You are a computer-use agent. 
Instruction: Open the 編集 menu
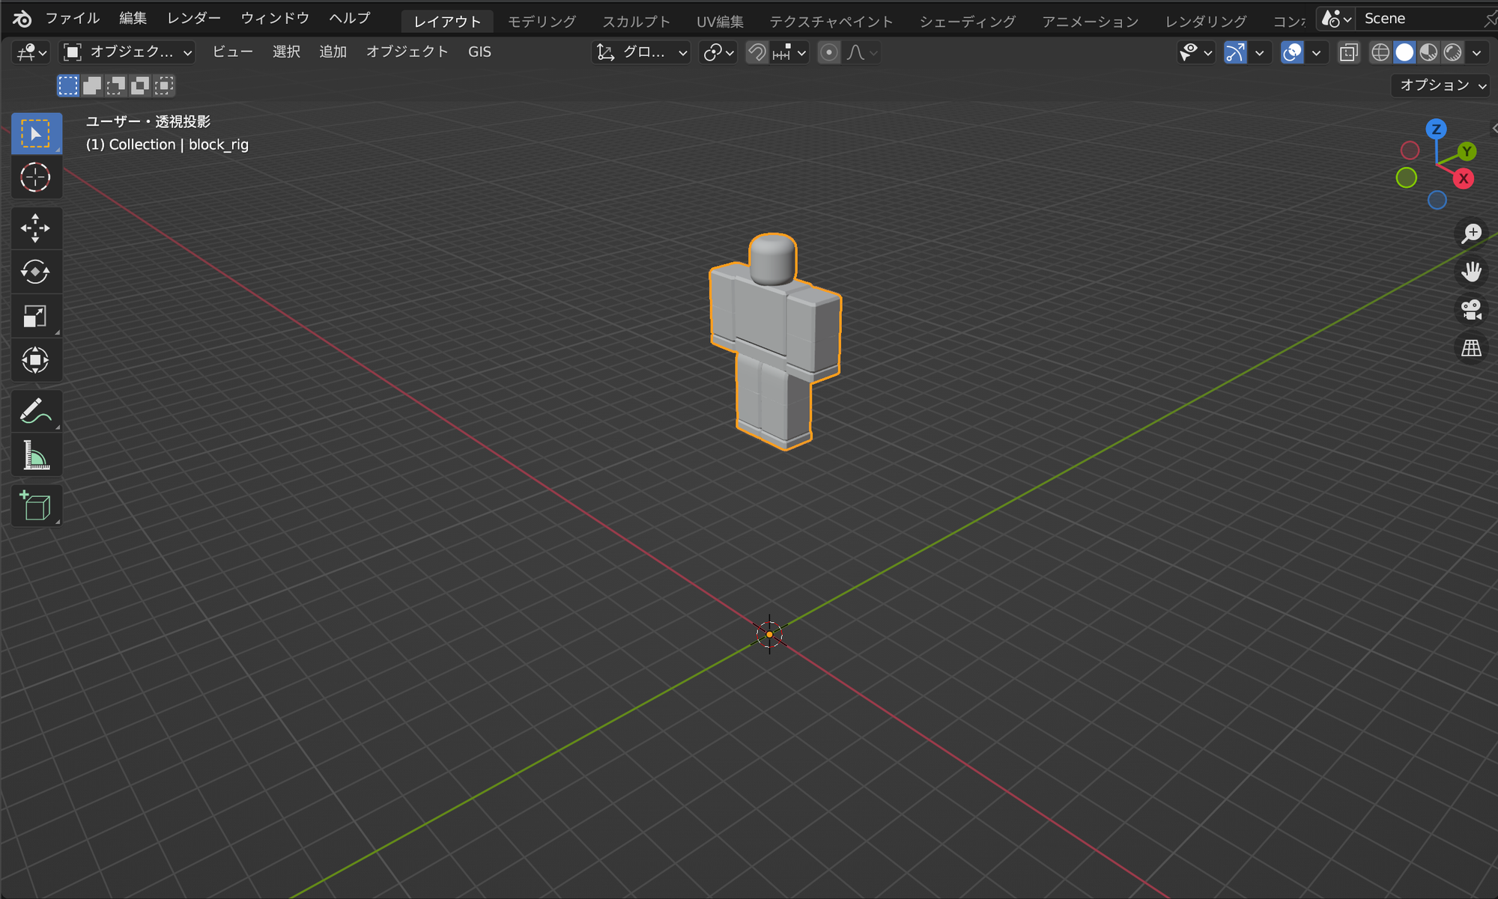133,18
